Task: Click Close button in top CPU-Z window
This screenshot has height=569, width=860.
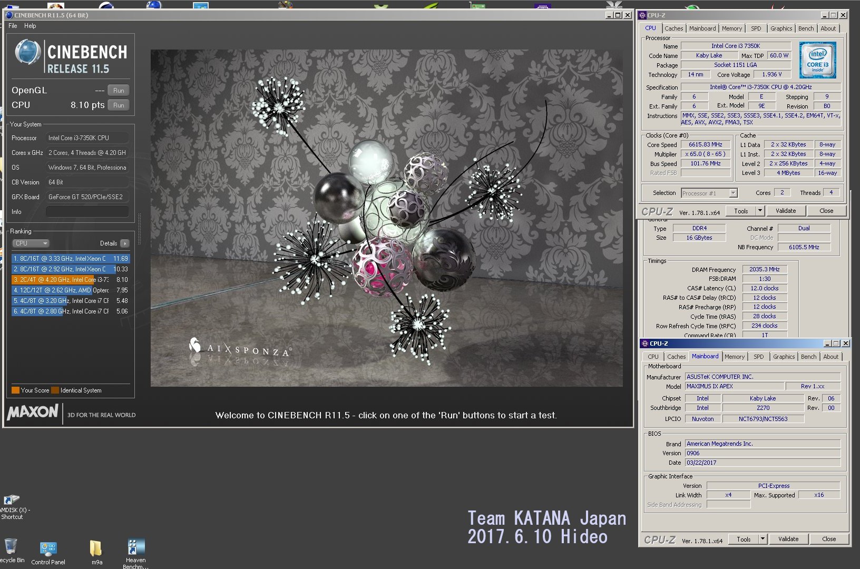Action: point(826,211)
